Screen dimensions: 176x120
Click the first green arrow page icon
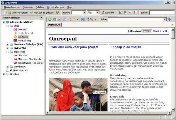[120, 13]
